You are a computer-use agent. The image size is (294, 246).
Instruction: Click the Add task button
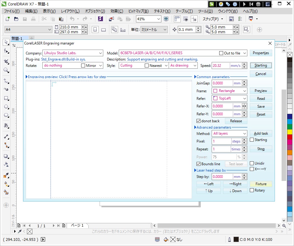click(261, 133)
